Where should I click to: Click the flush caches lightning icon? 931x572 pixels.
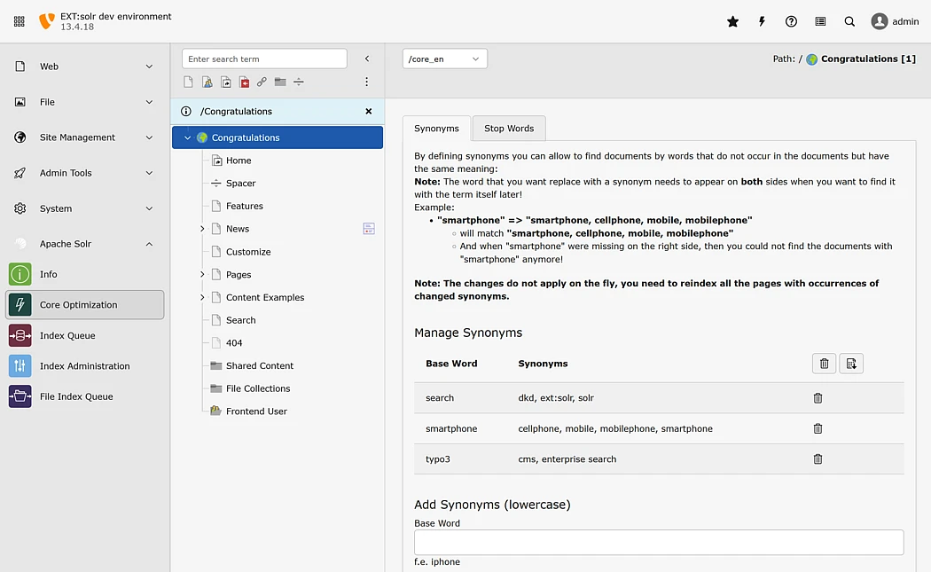click(x=762, y=21)
